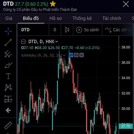134x134 pixels.
Task: Open the D timeframe interval dropdown
Action: pyautogui.click(x=55, y=30)
